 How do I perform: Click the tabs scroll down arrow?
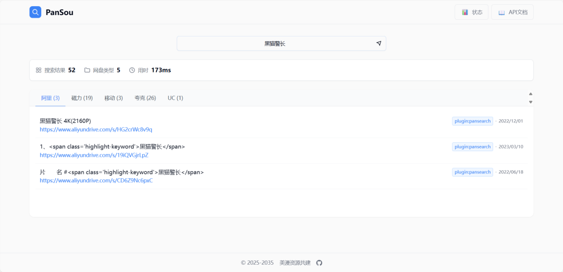531,102
